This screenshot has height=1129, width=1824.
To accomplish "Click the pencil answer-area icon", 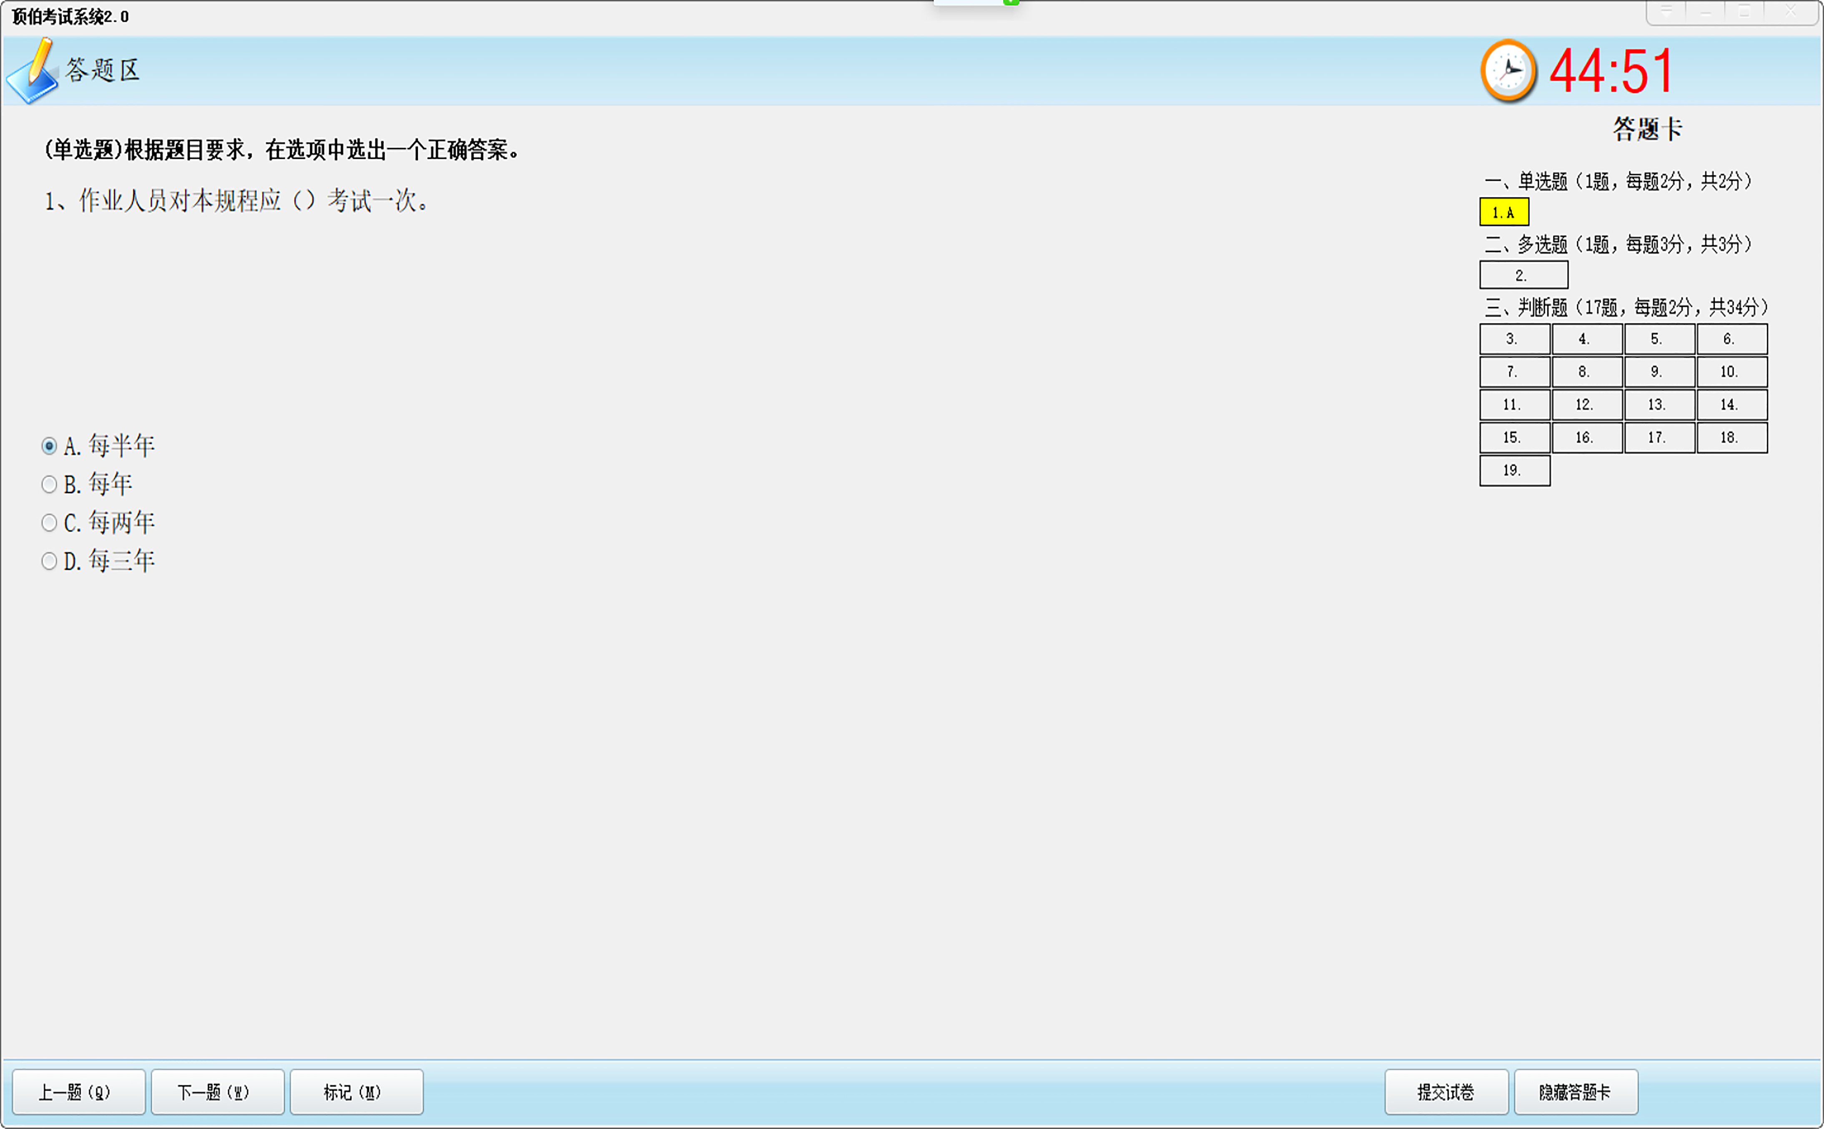I will 33,73.
